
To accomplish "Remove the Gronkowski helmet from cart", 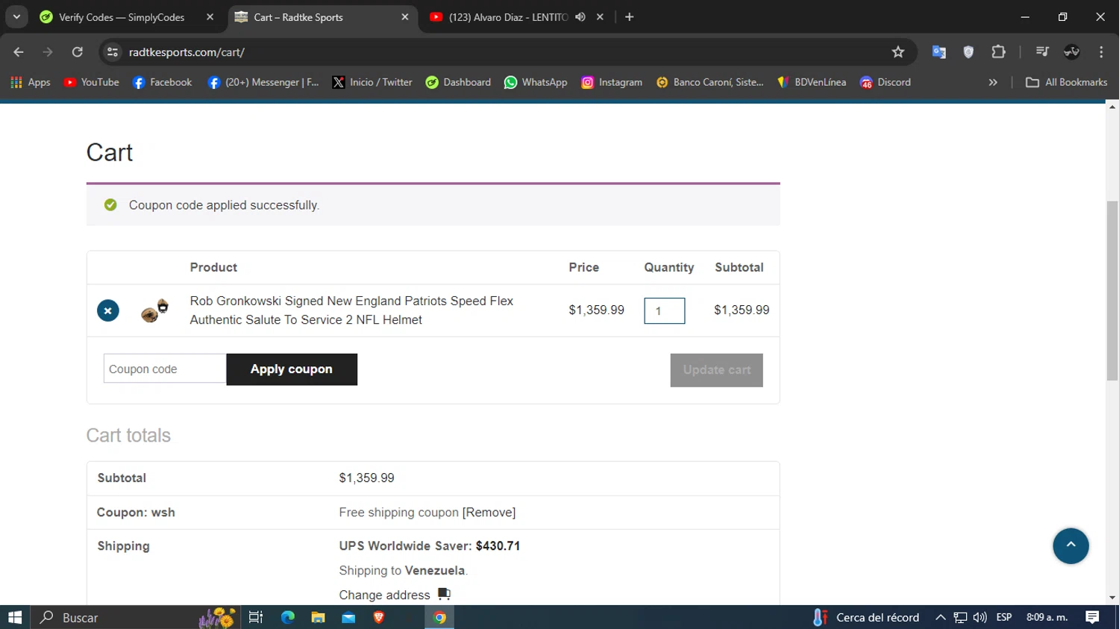I will [x=108, y=310].
